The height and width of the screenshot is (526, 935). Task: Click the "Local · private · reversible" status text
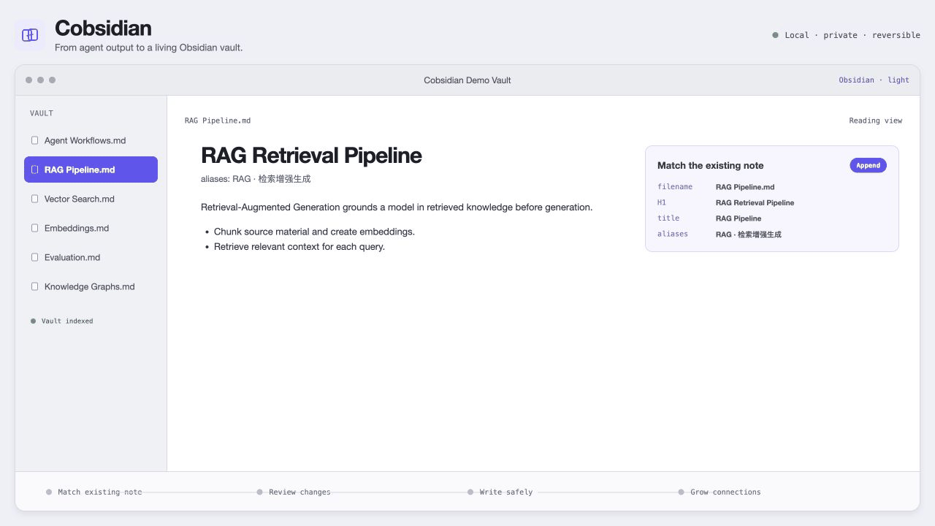(x=852, y=35)
